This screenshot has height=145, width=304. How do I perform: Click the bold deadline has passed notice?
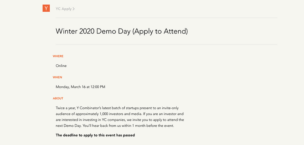click(x=95, y=135)
